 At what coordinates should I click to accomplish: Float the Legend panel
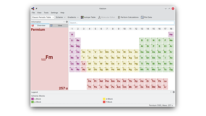171,92
